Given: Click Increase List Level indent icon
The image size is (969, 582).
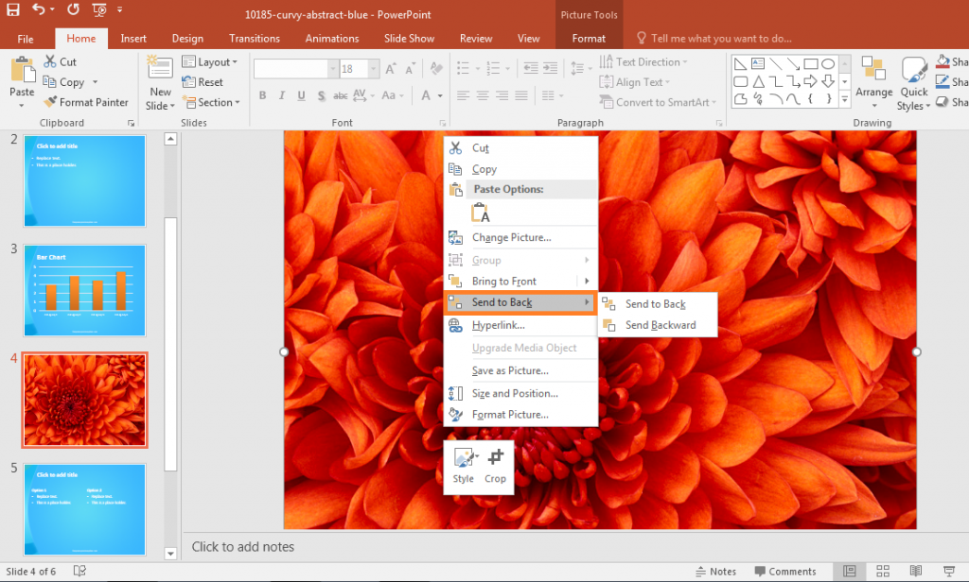Looking at the screenshot, I should (x=550, y=68).
